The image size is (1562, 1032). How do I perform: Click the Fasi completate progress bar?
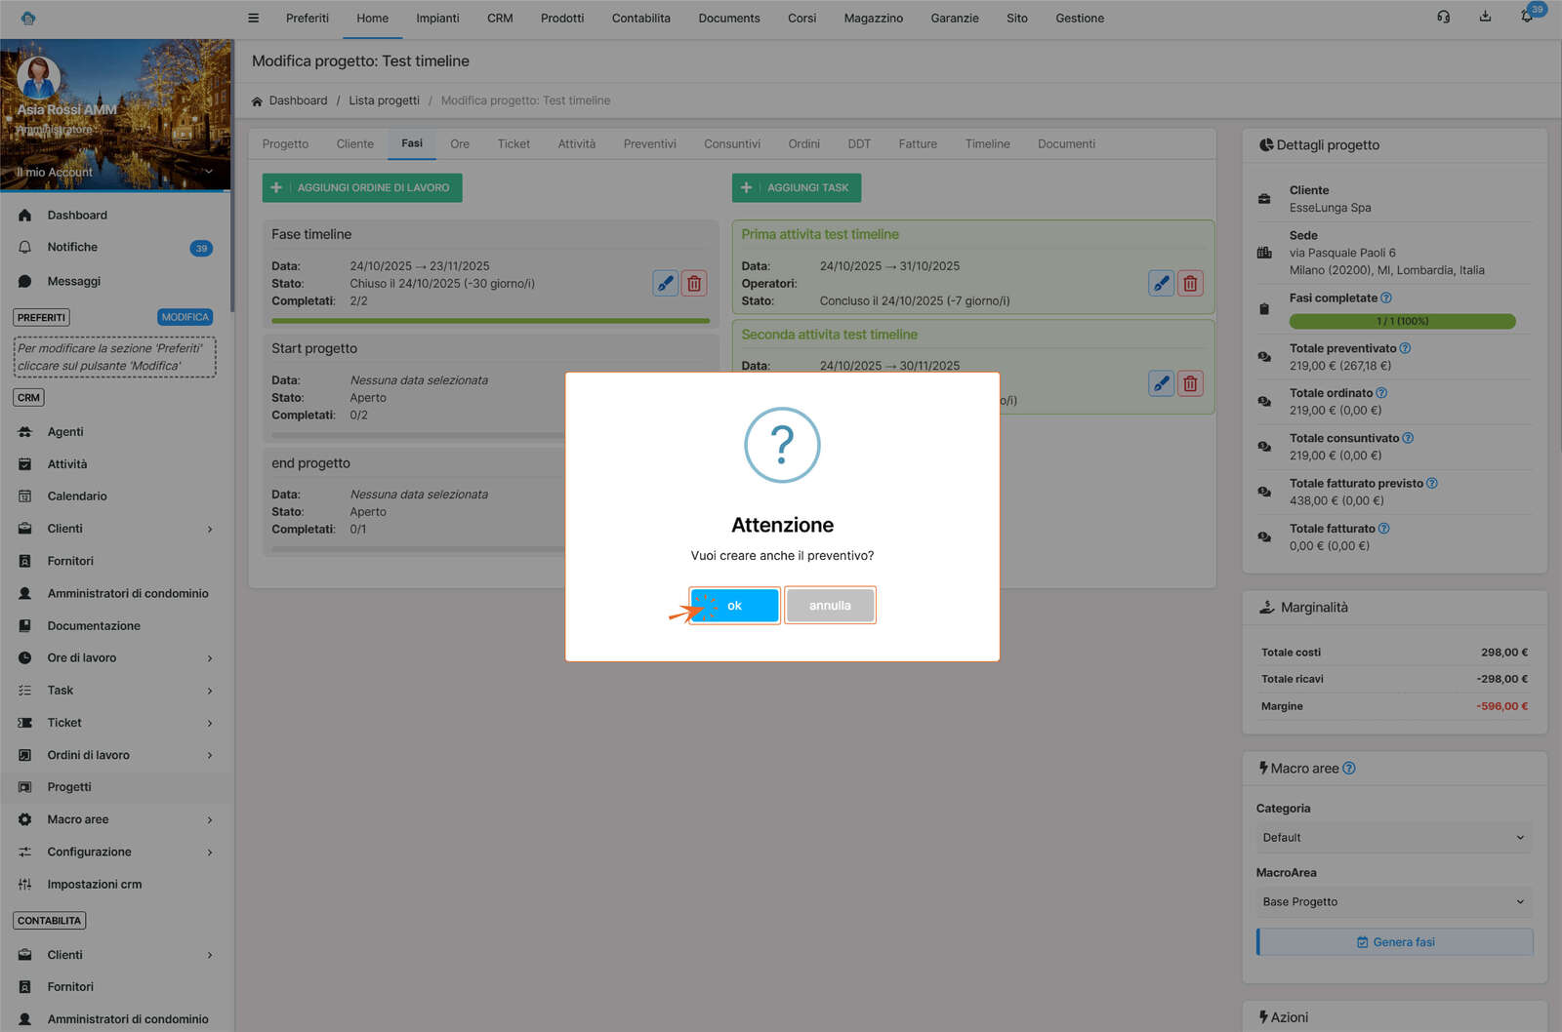[x=1402, y=322]
